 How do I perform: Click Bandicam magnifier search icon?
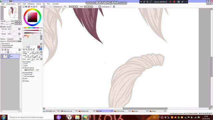click(x=147, y=2)
